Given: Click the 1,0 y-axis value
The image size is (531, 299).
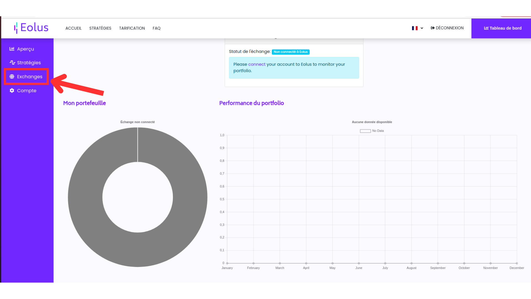Looking at the screenshot, I should click(x=222, y=135).
